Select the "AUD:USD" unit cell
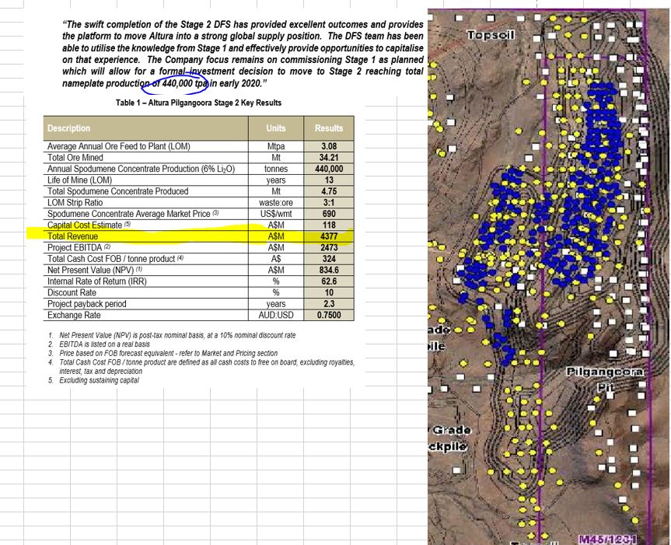671x545 pixels. coord(276,315)
